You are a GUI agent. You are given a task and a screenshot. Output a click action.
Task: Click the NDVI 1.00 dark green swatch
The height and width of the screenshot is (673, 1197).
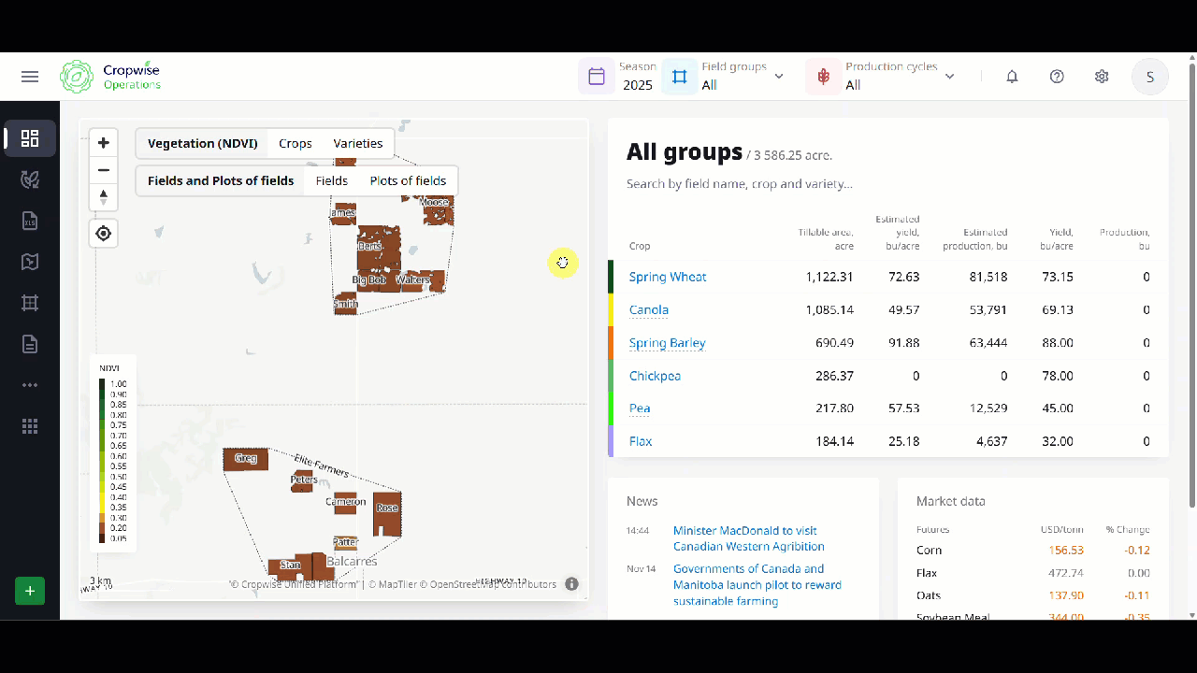(x=102, y=384)
